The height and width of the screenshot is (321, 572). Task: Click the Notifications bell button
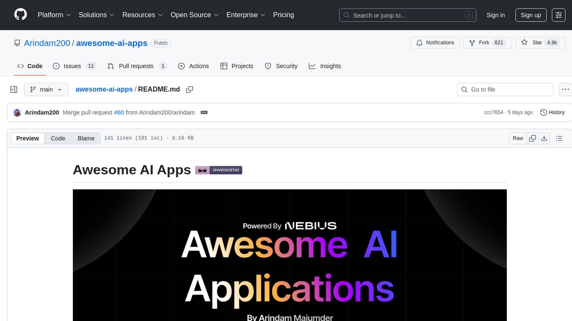click(435, 42)
